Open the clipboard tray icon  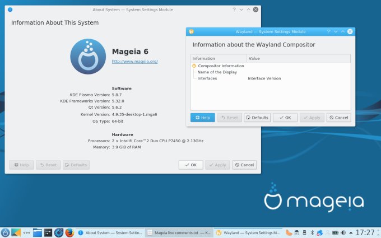297,232
